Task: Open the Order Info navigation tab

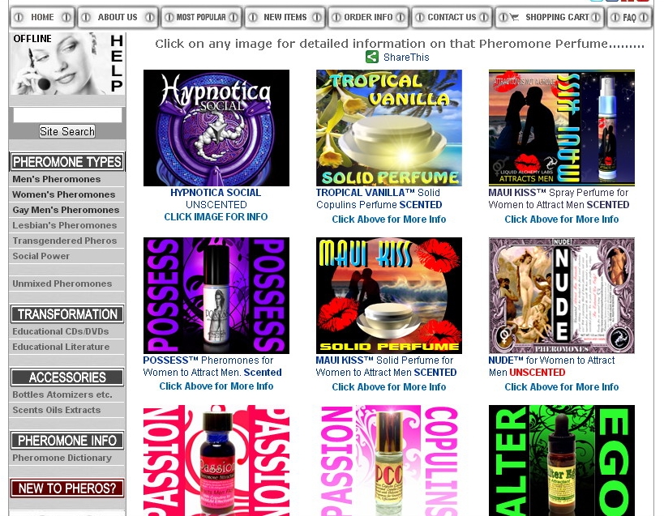Action: (x=368, y=17)
